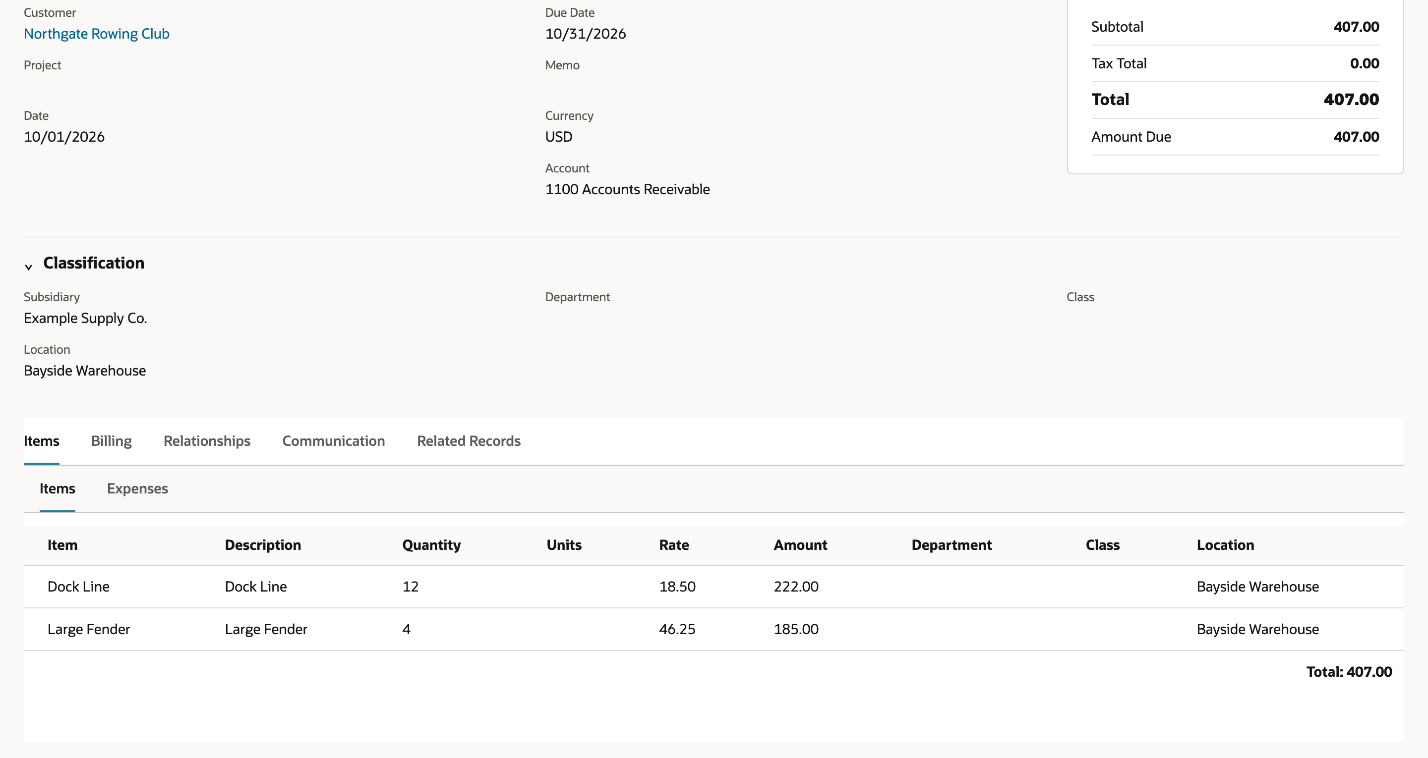
Task: Click the Total: 407.00 table footer
Action: click(x=1349, y=672)
